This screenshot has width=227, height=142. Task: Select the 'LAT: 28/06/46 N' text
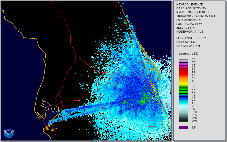tap(188, 20)
